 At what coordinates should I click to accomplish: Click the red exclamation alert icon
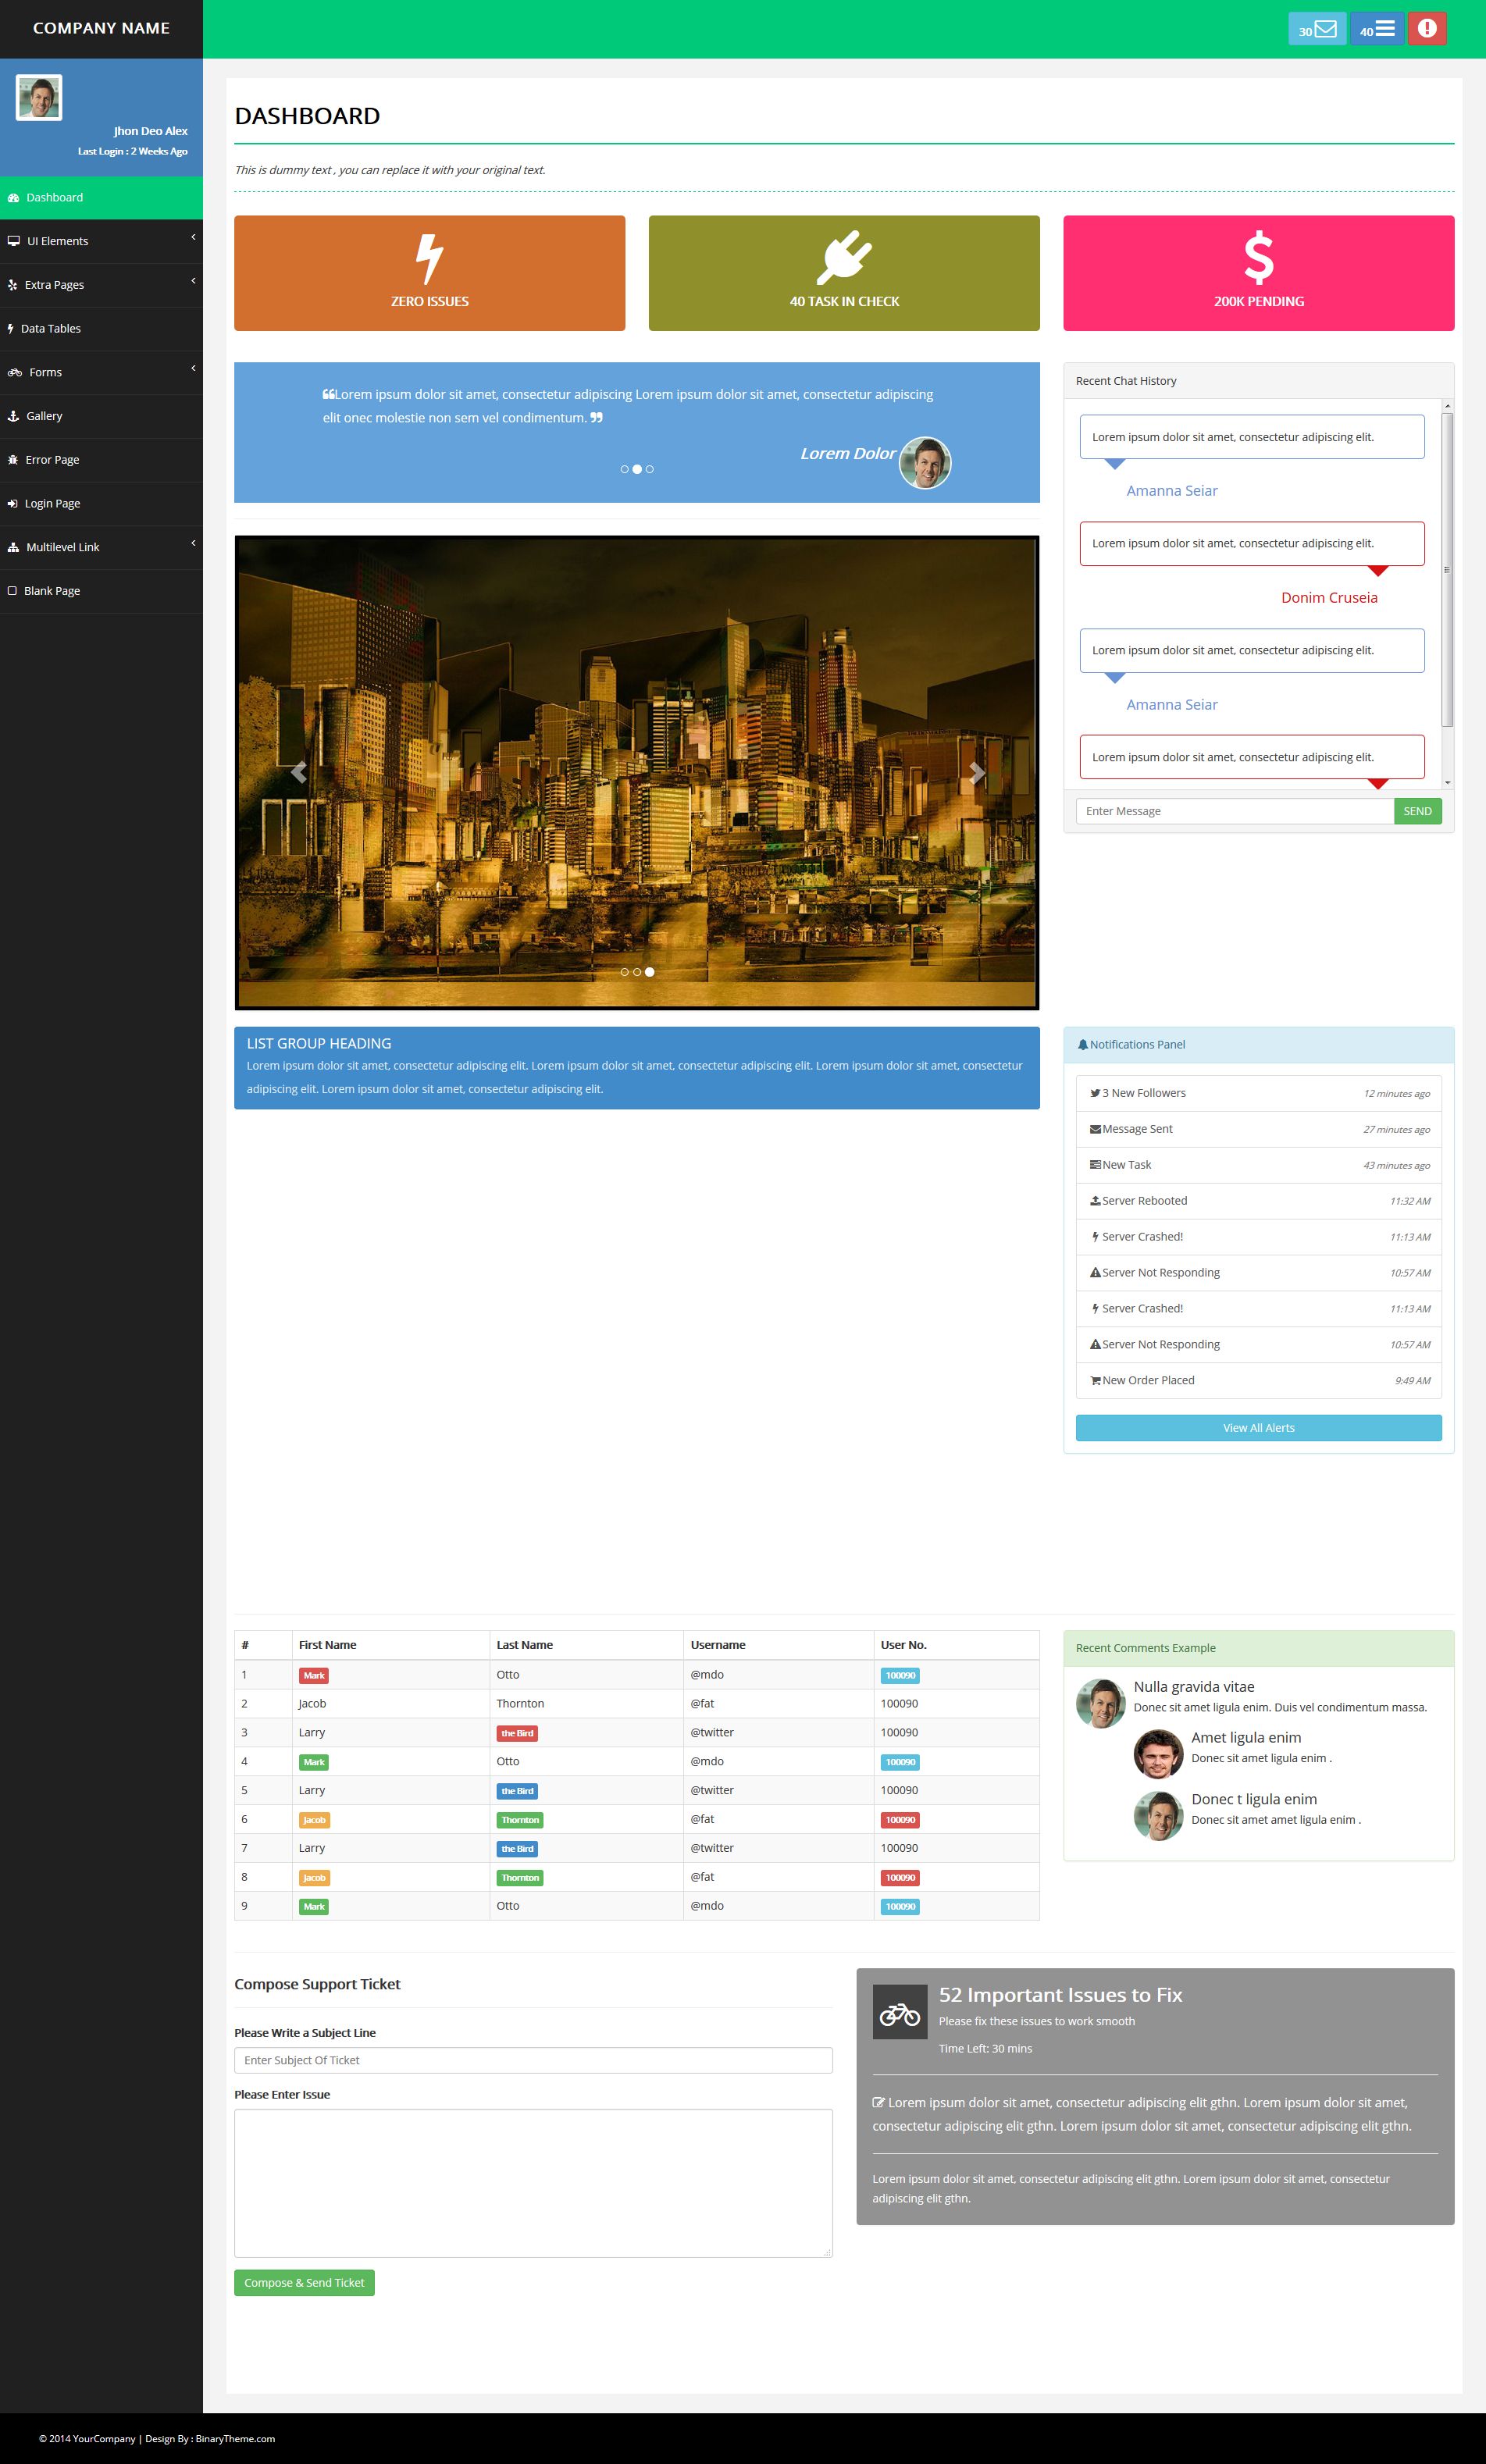(x=1427, y=29)
